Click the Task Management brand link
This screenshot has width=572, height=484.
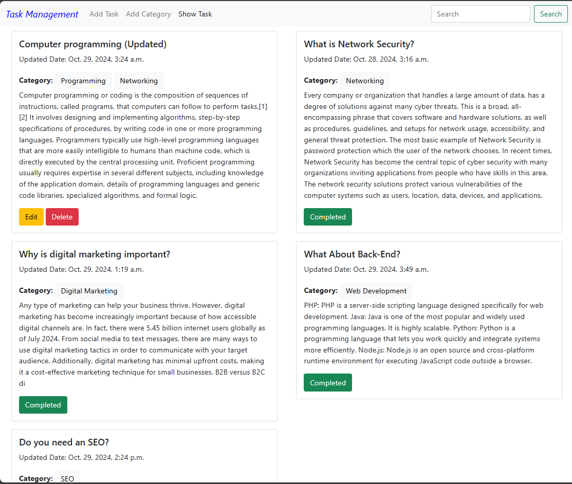[x=42, y=14]
